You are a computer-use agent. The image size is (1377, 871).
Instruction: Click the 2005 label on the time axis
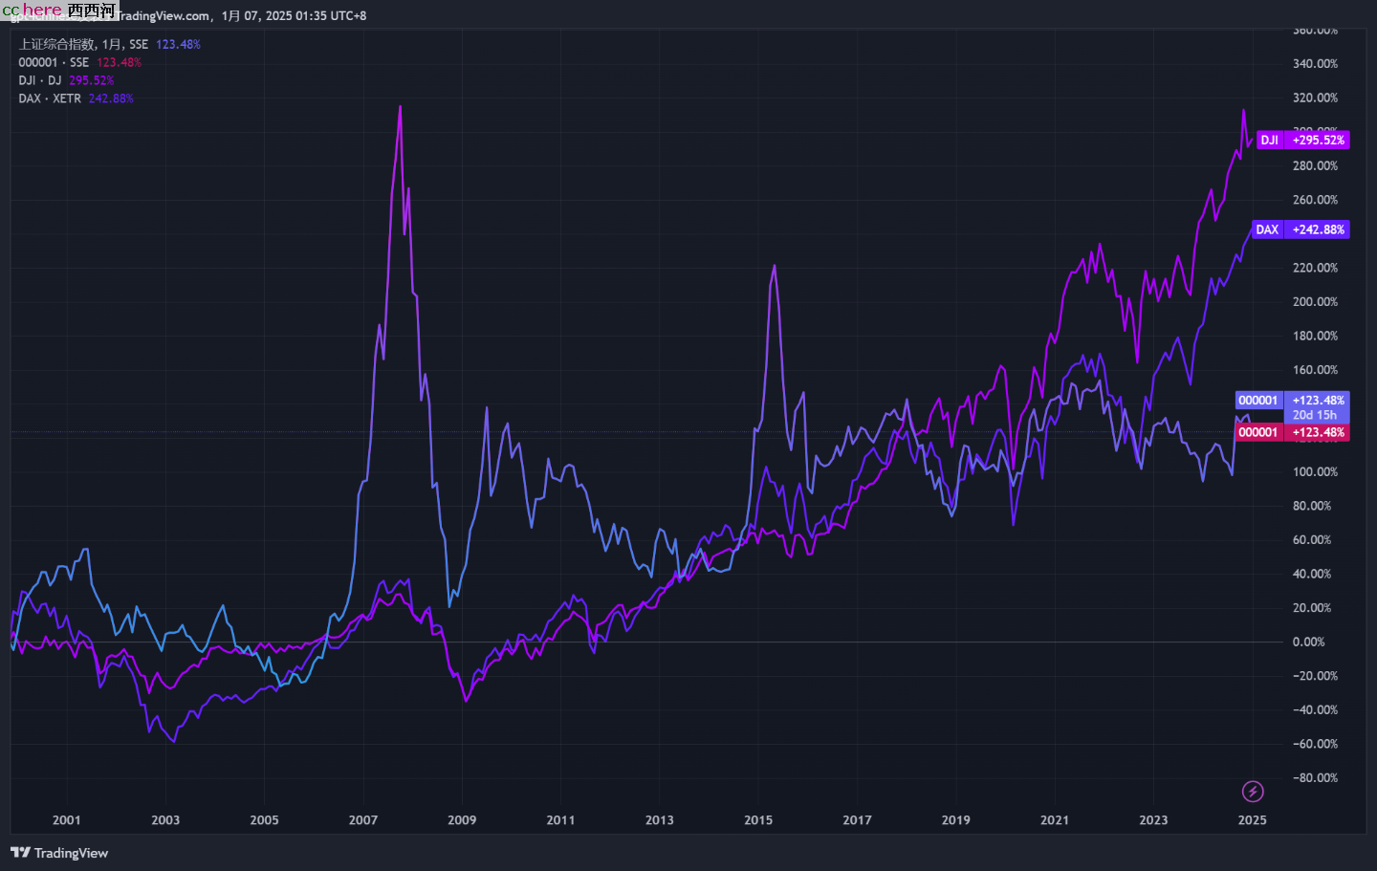pos(264,819)
